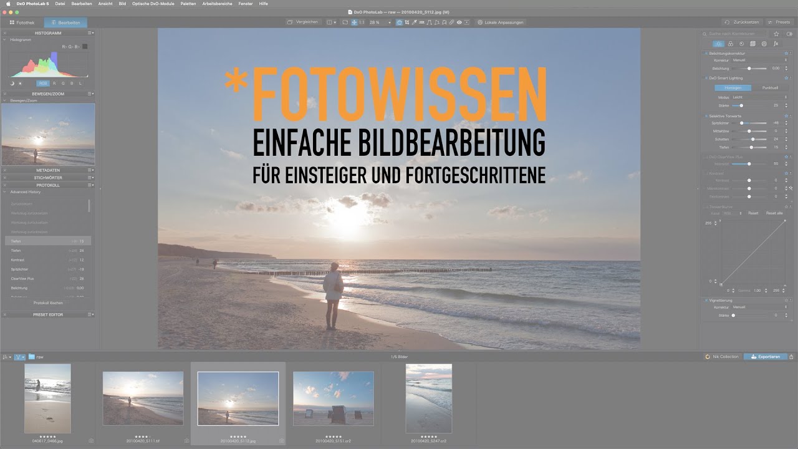Show the Detail corrections palette icon
Image resolution: width=798 pixels, height=449 pixels.
[x=741, y=44]
